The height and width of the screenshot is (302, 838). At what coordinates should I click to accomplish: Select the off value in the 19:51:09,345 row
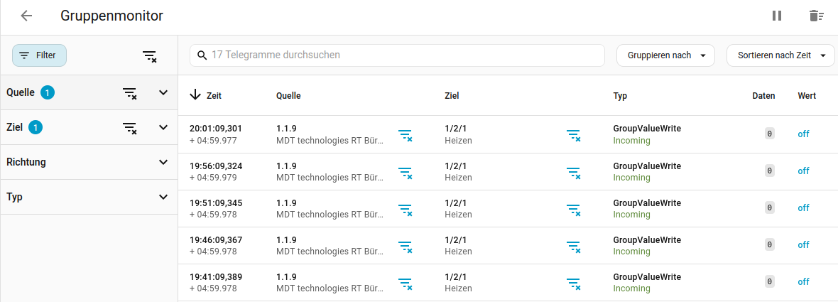pyautogui.click(x=803, y=208)
